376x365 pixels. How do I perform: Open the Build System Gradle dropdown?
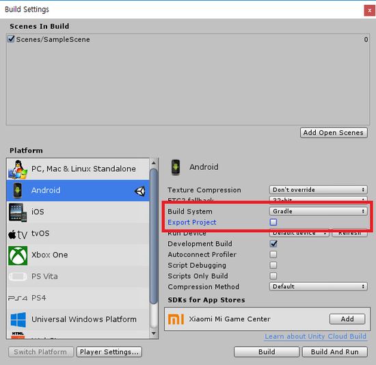(x=319, y=212)
